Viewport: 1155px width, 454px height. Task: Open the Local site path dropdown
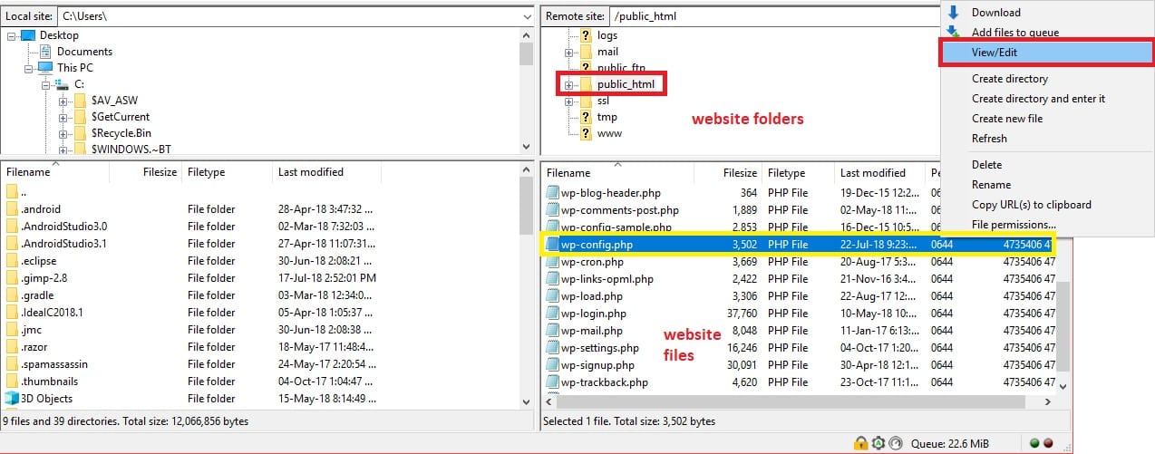527,16
